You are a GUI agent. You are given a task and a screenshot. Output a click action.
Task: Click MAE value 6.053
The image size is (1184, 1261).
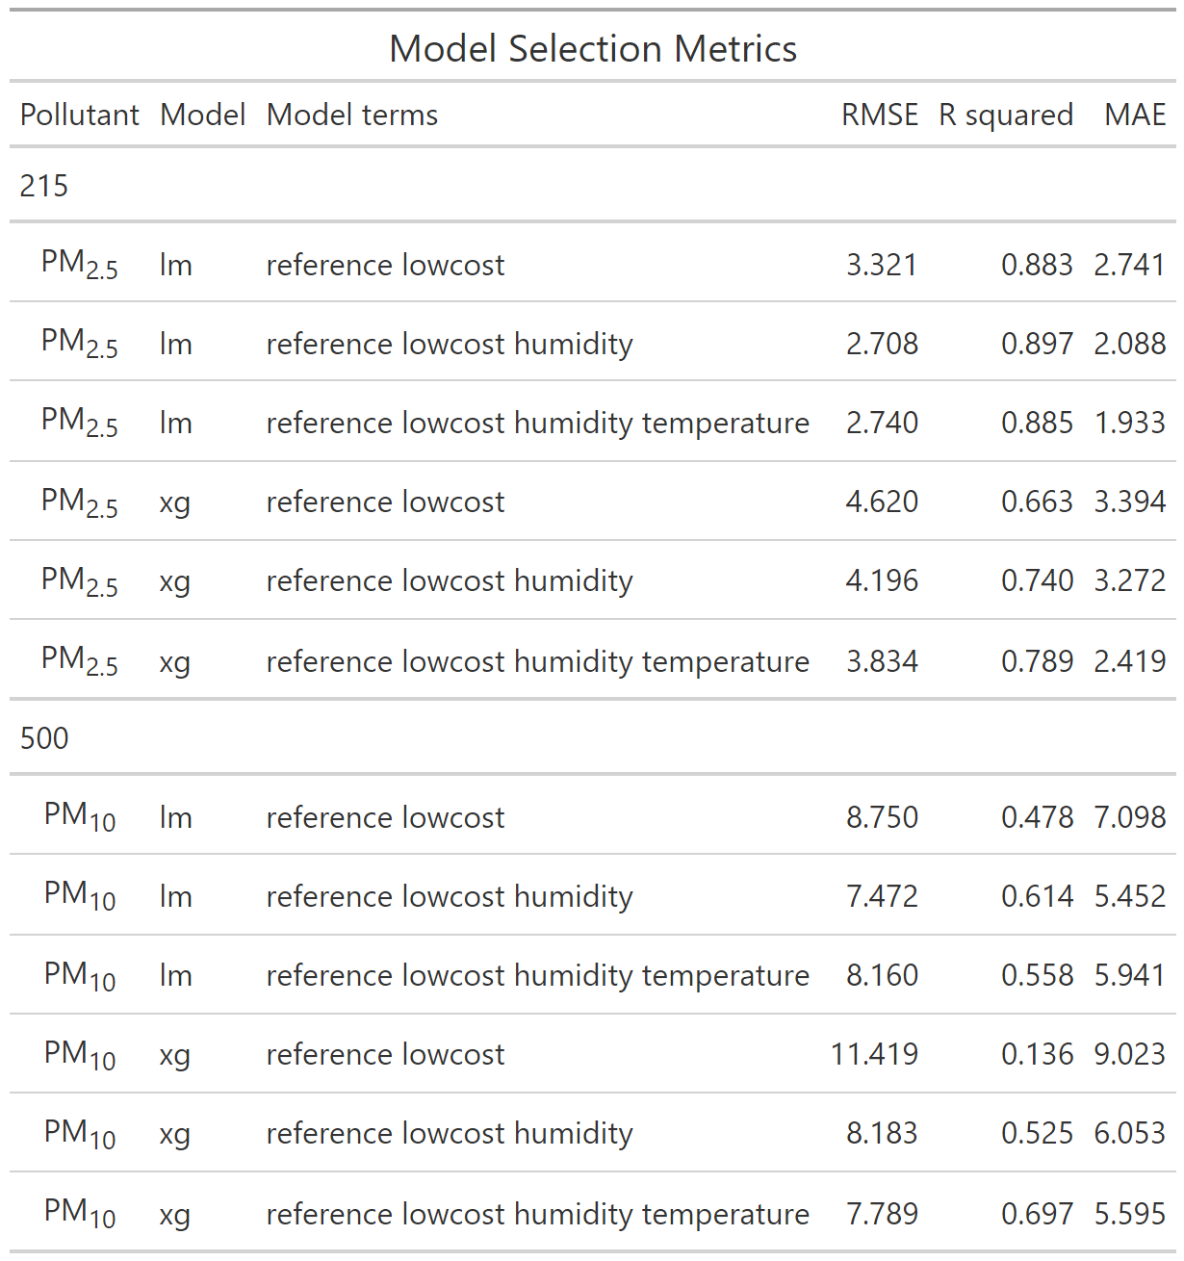1130,1133
